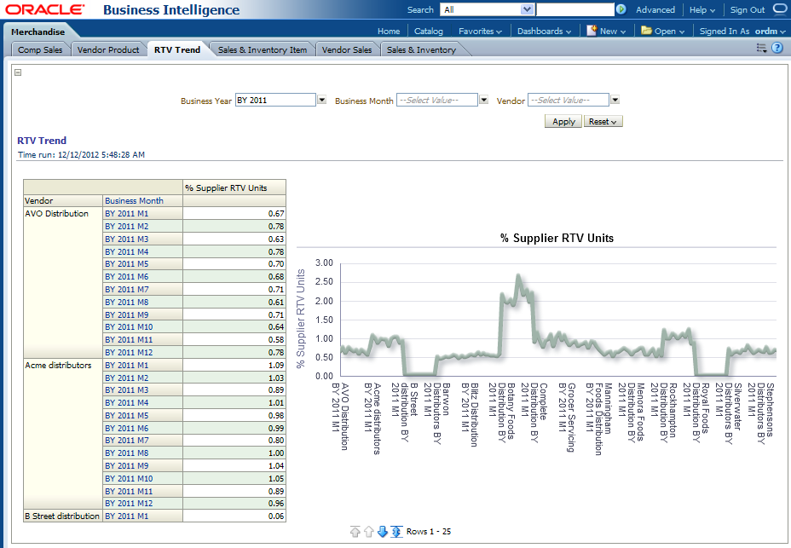Click the display maximum rows icon
This screenshot has width=791, height=548.
click(396, 532)
